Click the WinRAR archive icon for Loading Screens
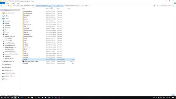The width and height of the screenshot is (176, 99). (x=23, y=61)
